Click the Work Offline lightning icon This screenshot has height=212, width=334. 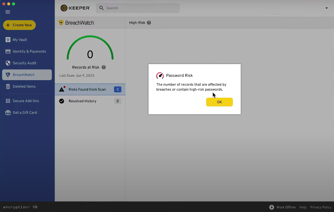coord(272,207)
